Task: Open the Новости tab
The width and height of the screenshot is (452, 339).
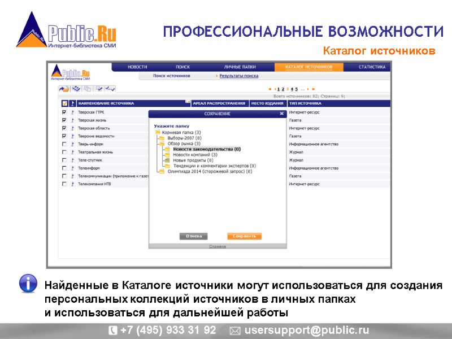Action: pos(137,67)
